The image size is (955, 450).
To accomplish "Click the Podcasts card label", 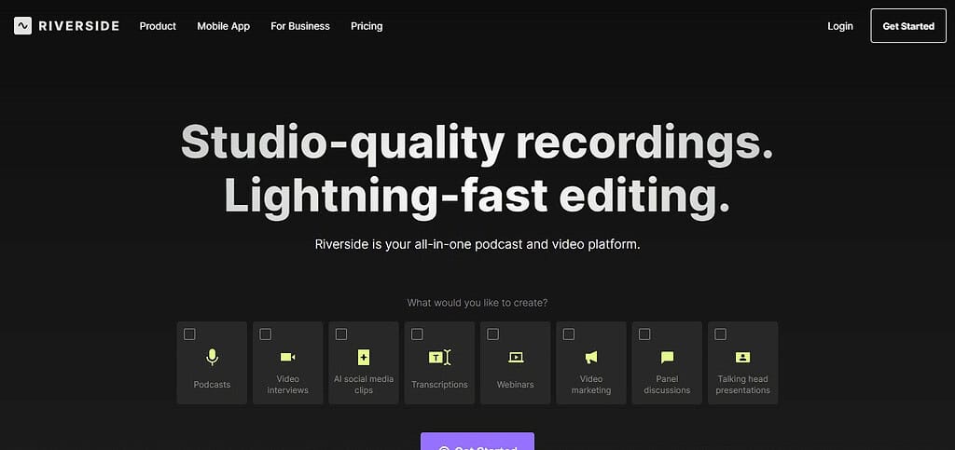I will click(212, 385).
